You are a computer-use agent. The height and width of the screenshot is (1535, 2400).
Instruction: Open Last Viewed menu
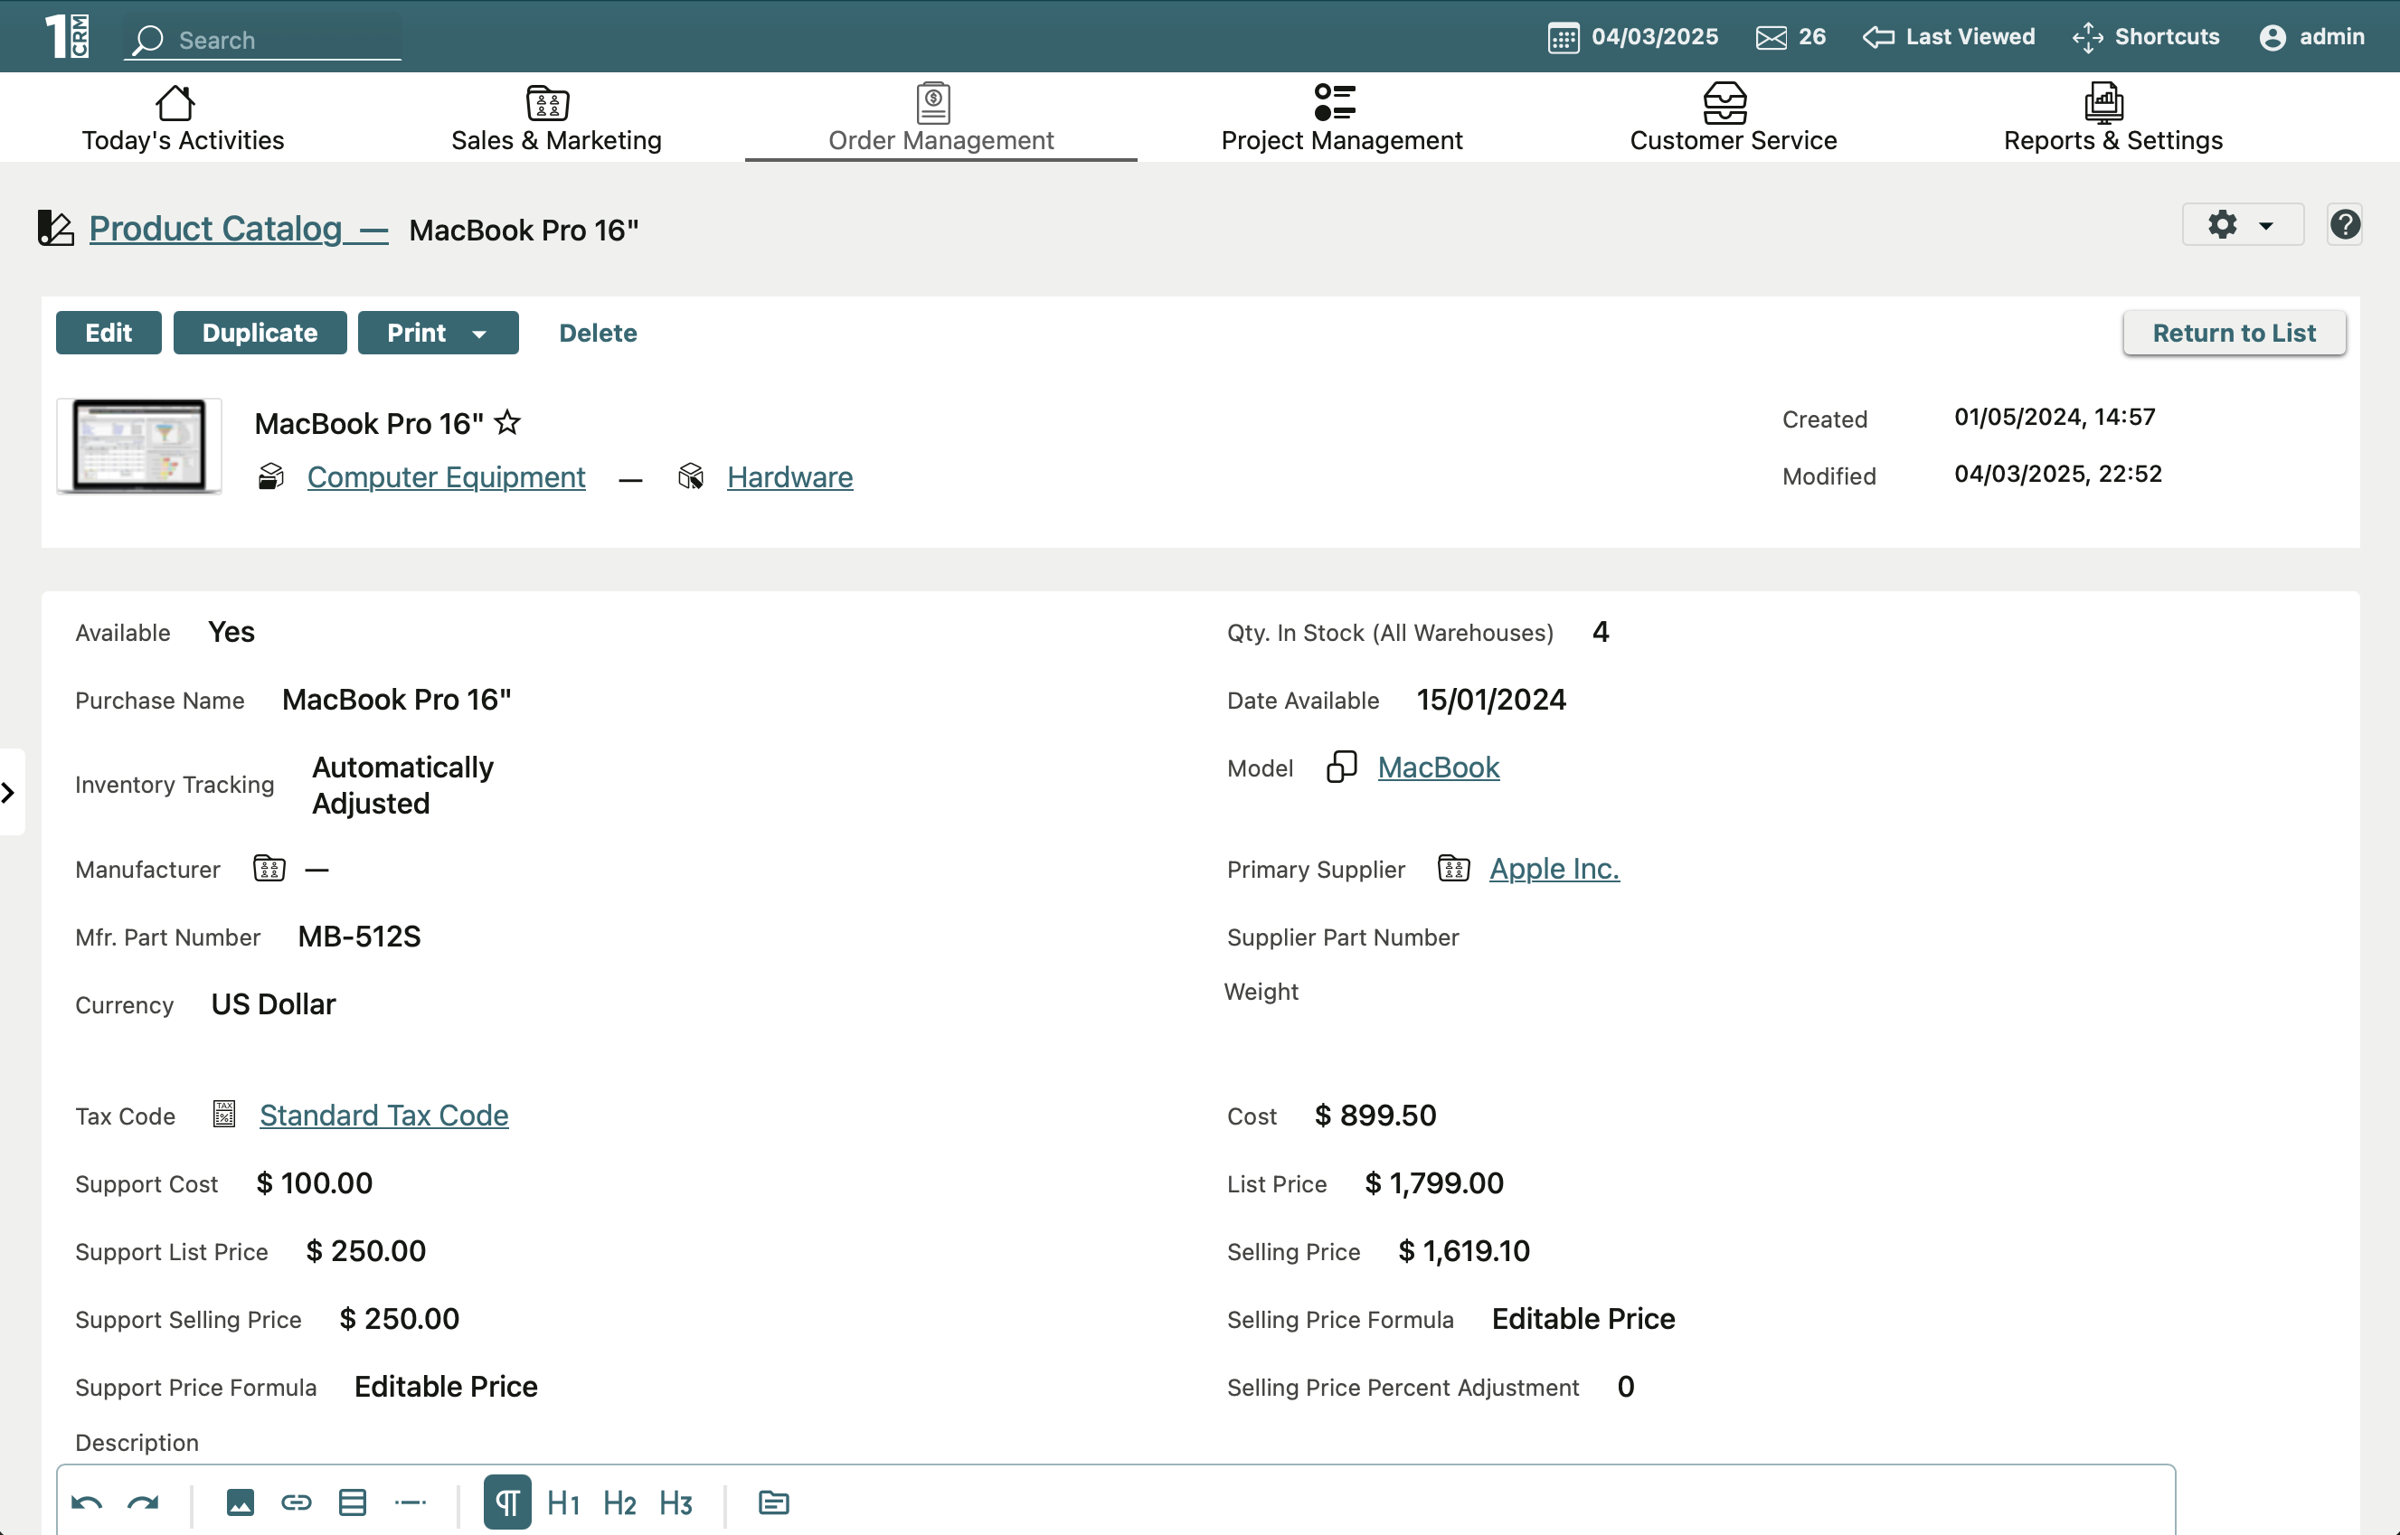(1949, 37)
